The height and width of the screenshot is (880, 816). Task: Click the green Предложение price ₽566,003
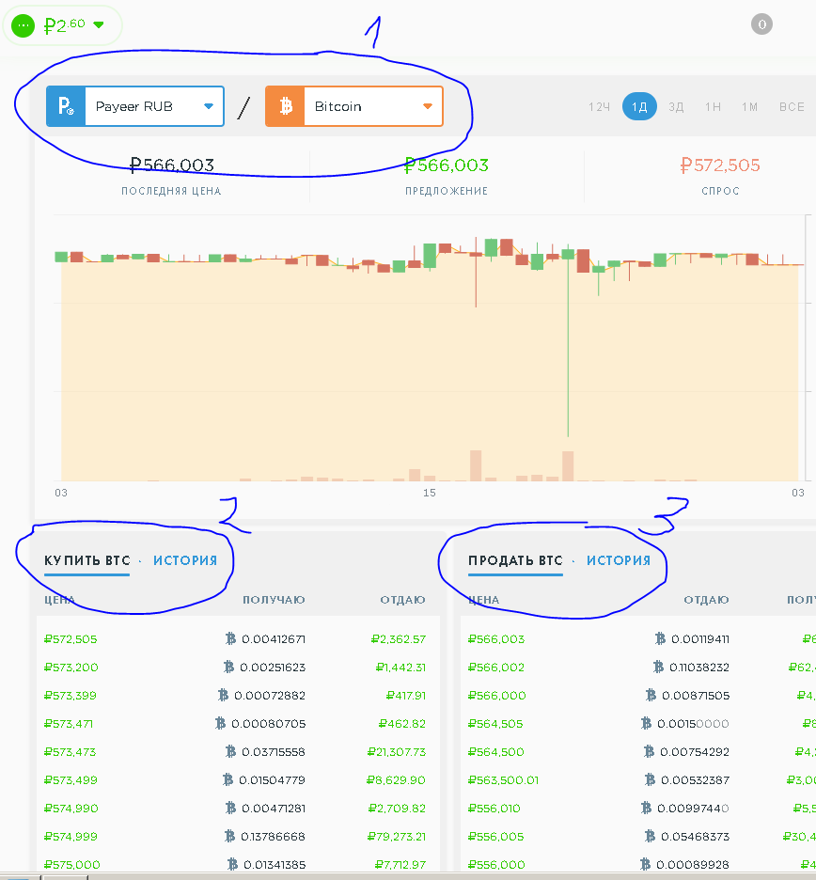point(447,165)
